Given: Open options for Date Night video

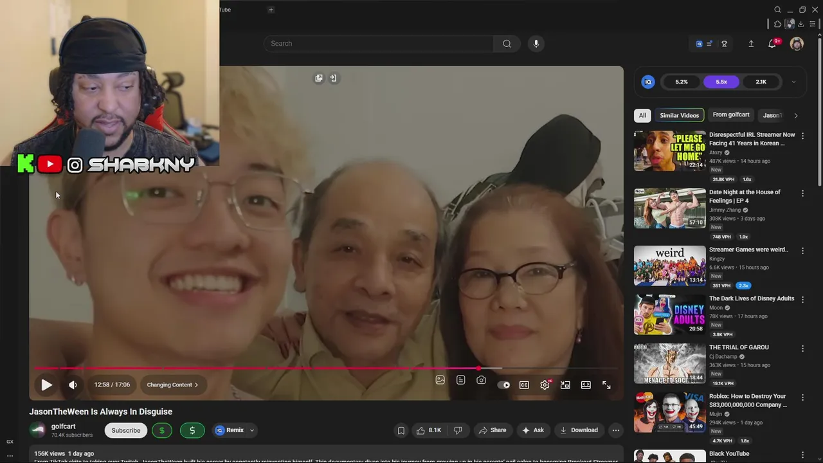Looking at the screenshot, I should 802,193.
